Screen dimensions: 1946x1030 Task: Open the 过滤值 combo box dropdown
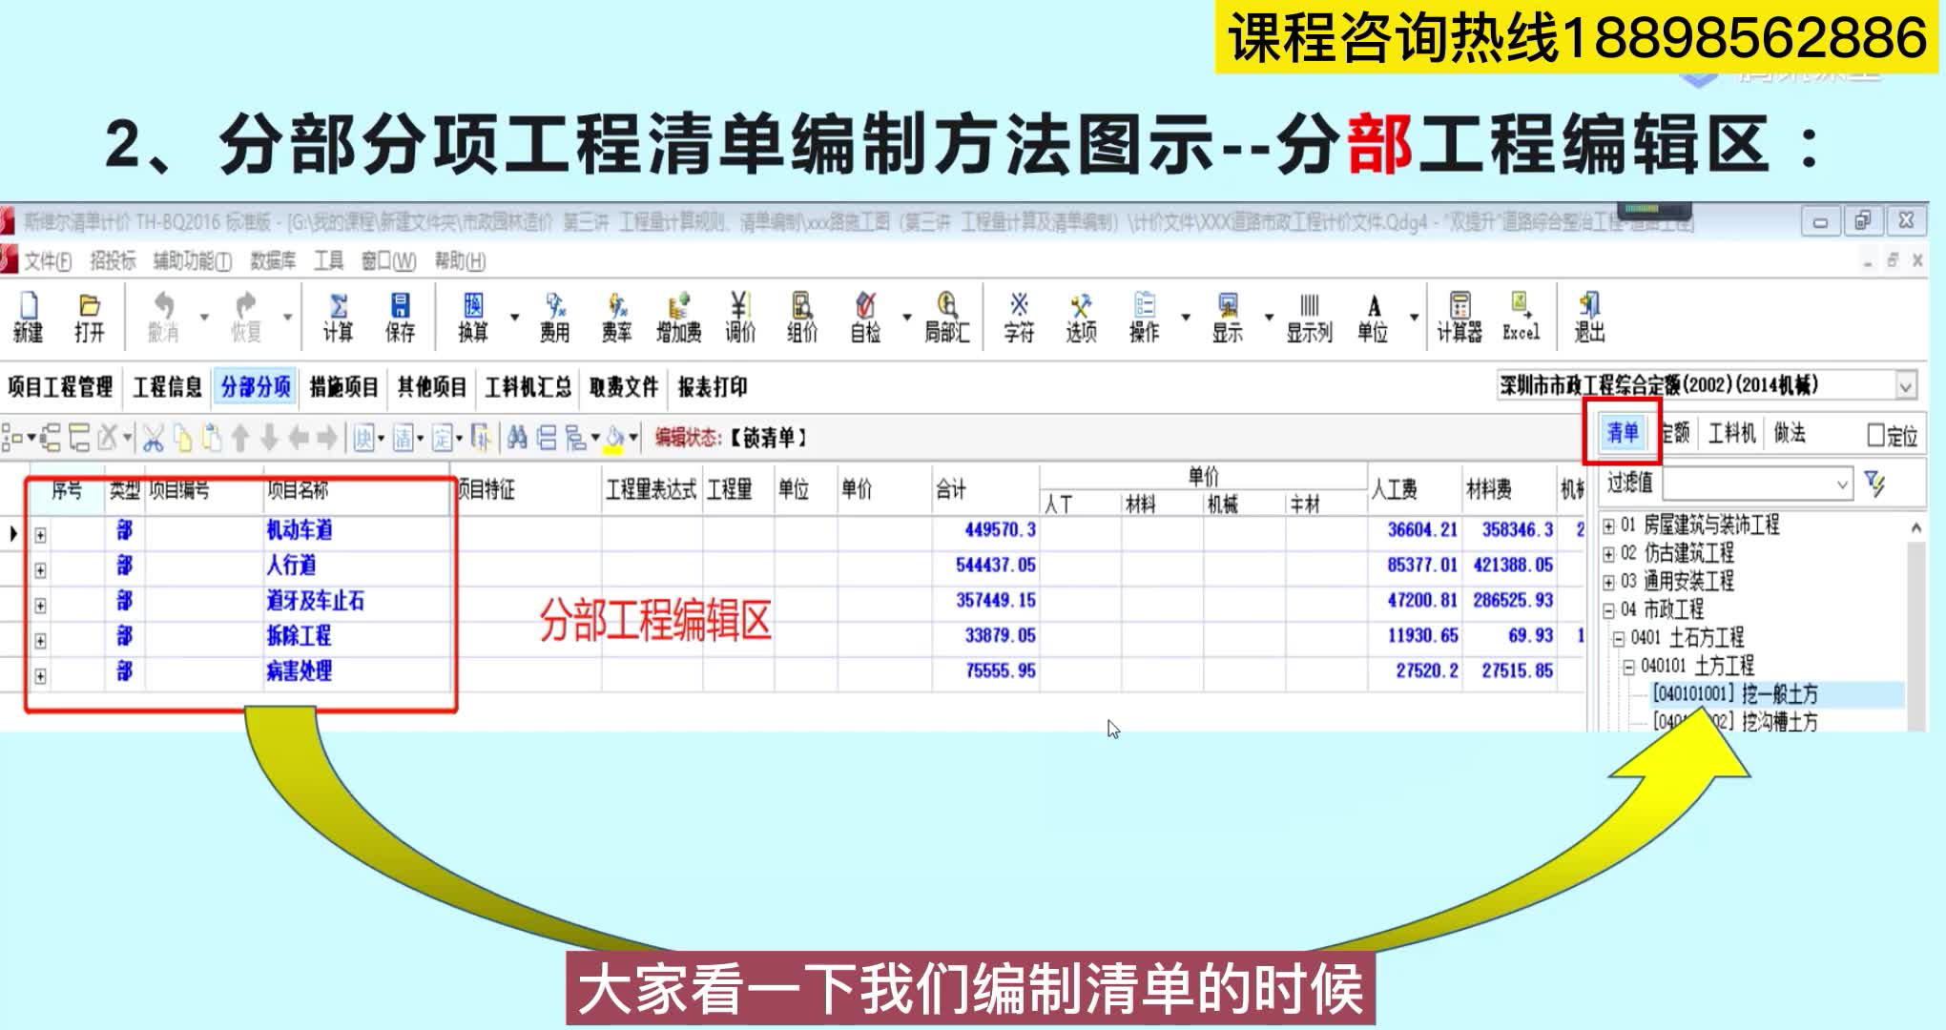(x=1842, y=484)
